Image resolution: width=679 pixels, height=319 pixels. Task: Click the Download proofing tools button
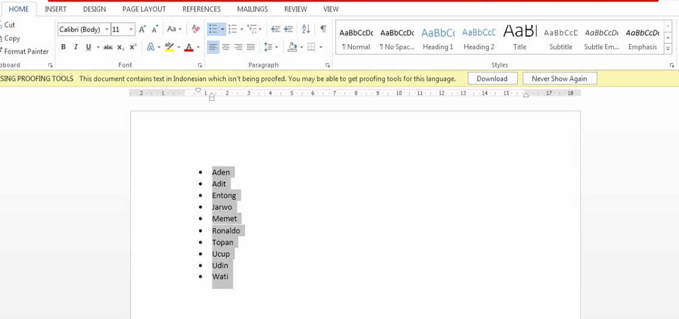[492, 79]
